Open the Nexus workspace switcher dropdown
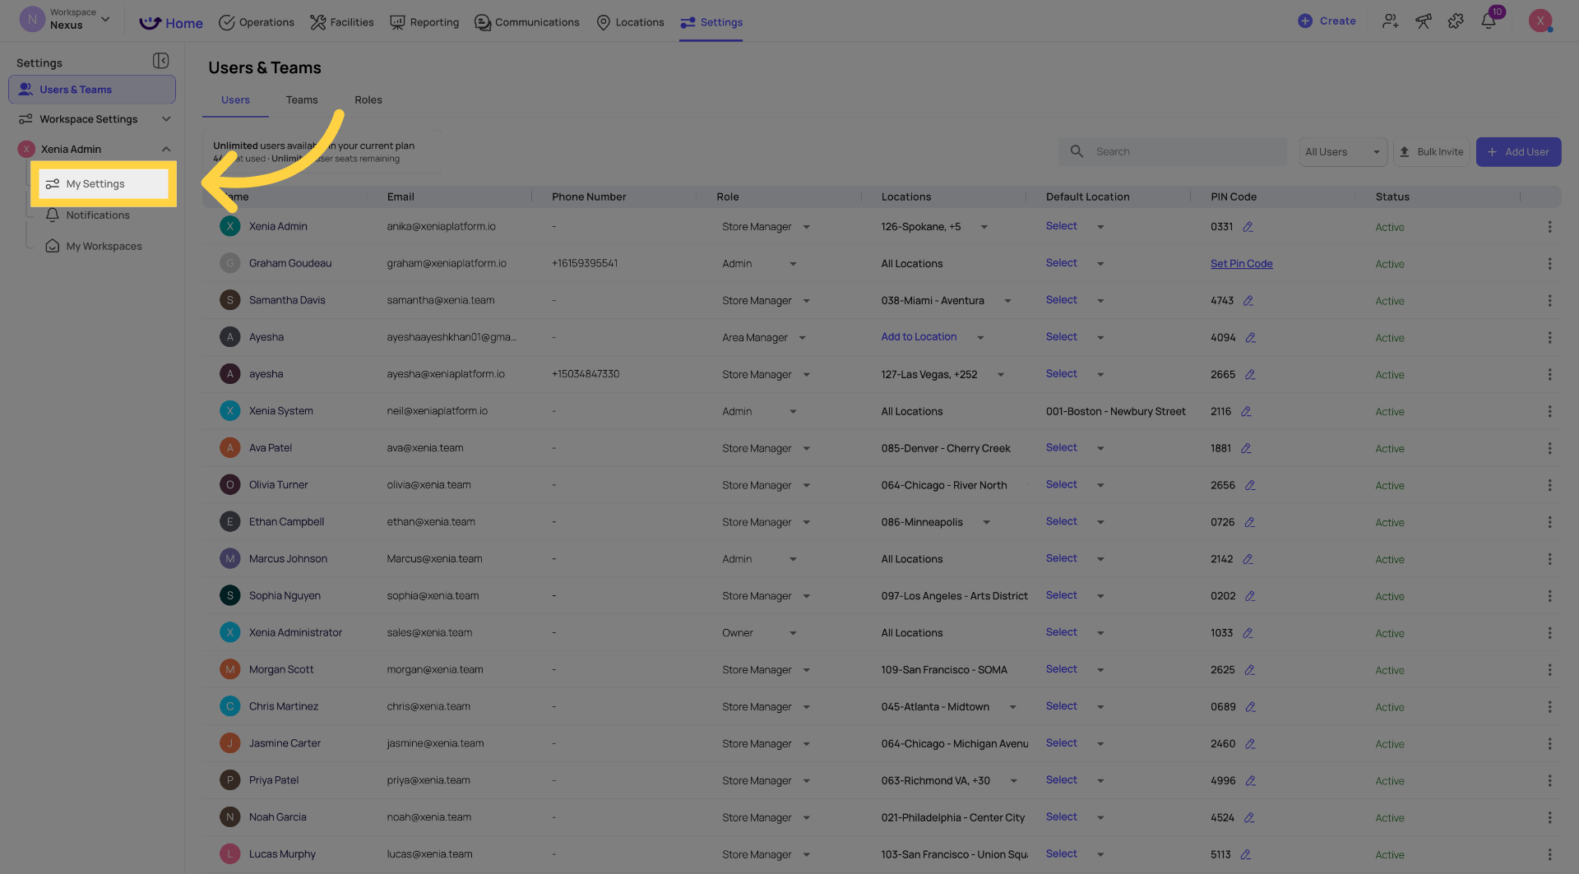The height and width of the screenshot is (874, 1579). (x=65, y=19)
